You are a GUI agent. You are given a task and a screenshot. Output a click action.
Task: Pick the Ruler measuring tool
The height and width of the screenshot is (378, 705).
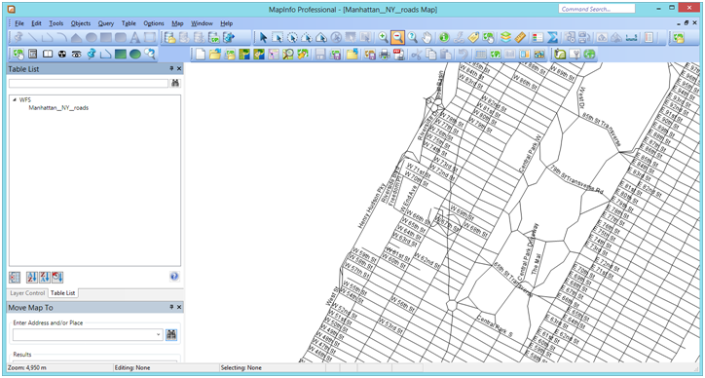(520, 38)
